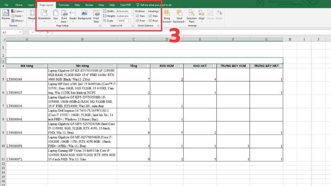Click the Insert Function fx icon
The width and height of the screenshot is (331, 186).
[48, 32]
